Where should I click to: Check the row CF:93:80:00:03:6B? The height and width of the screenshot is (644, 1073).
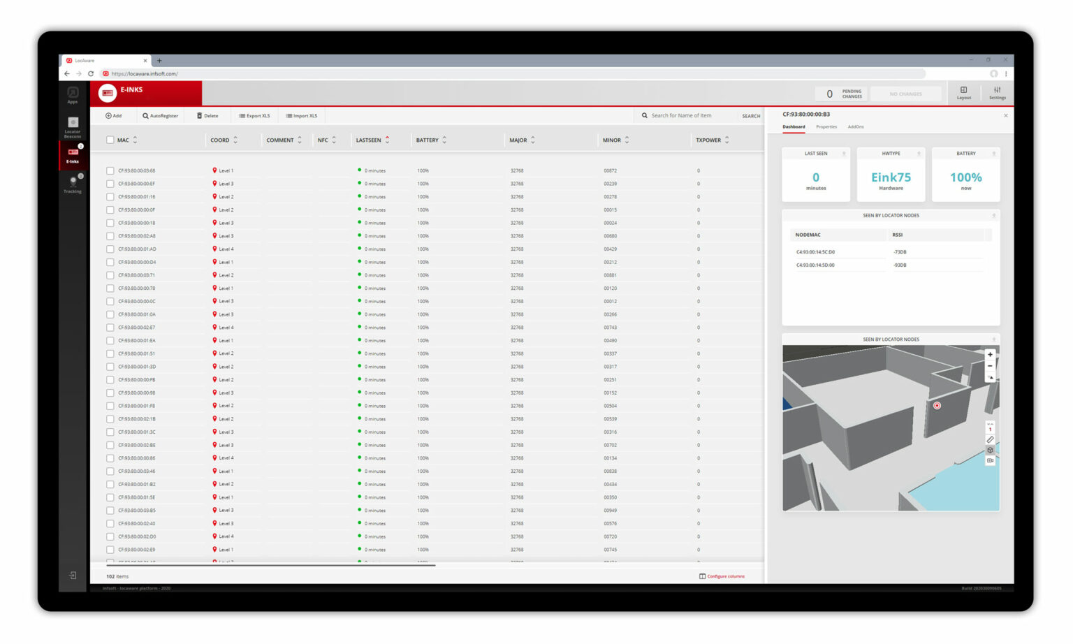[x=110, y=170]
